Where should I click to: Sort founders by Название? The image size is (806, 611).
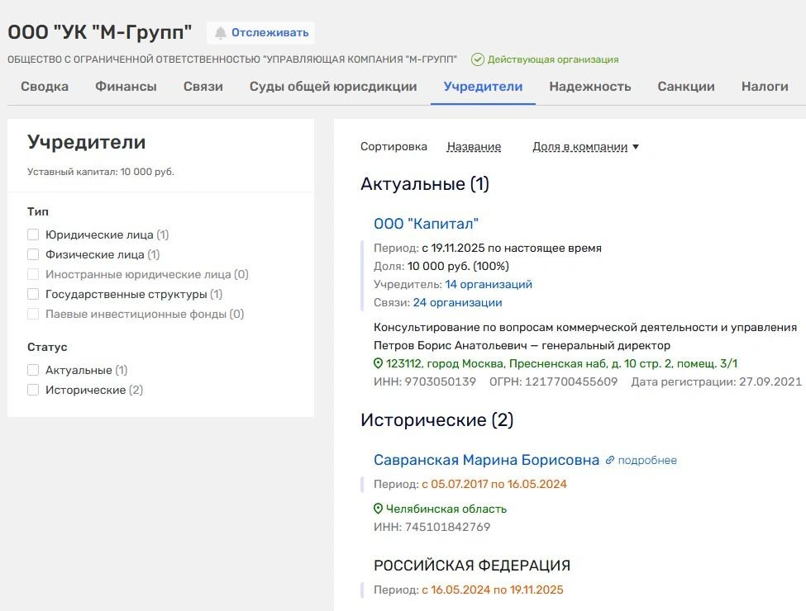474,147
